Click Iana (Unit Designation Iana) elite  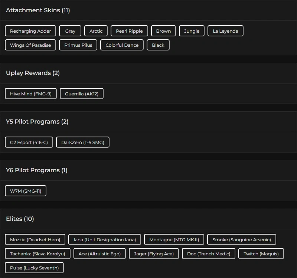point(105,239)
